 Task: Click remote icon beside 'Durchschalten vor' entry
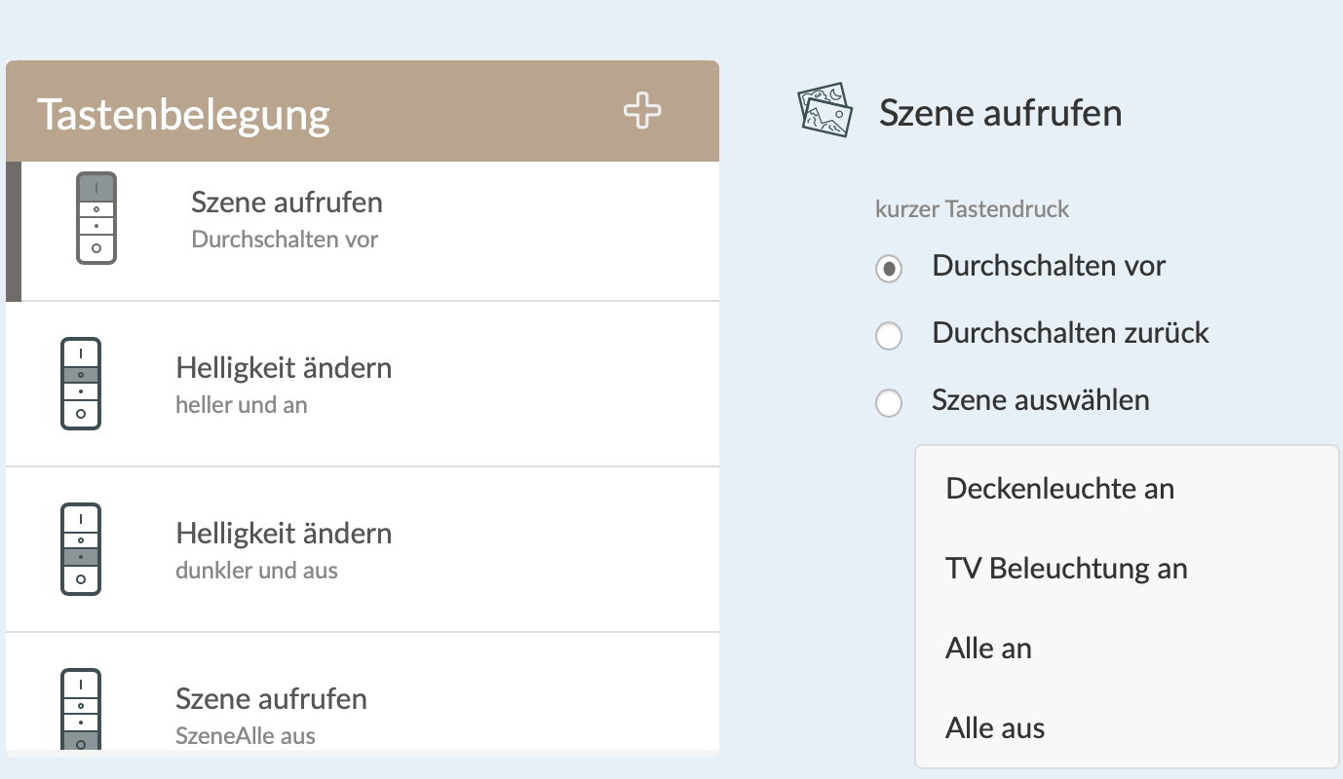[96, 218]
